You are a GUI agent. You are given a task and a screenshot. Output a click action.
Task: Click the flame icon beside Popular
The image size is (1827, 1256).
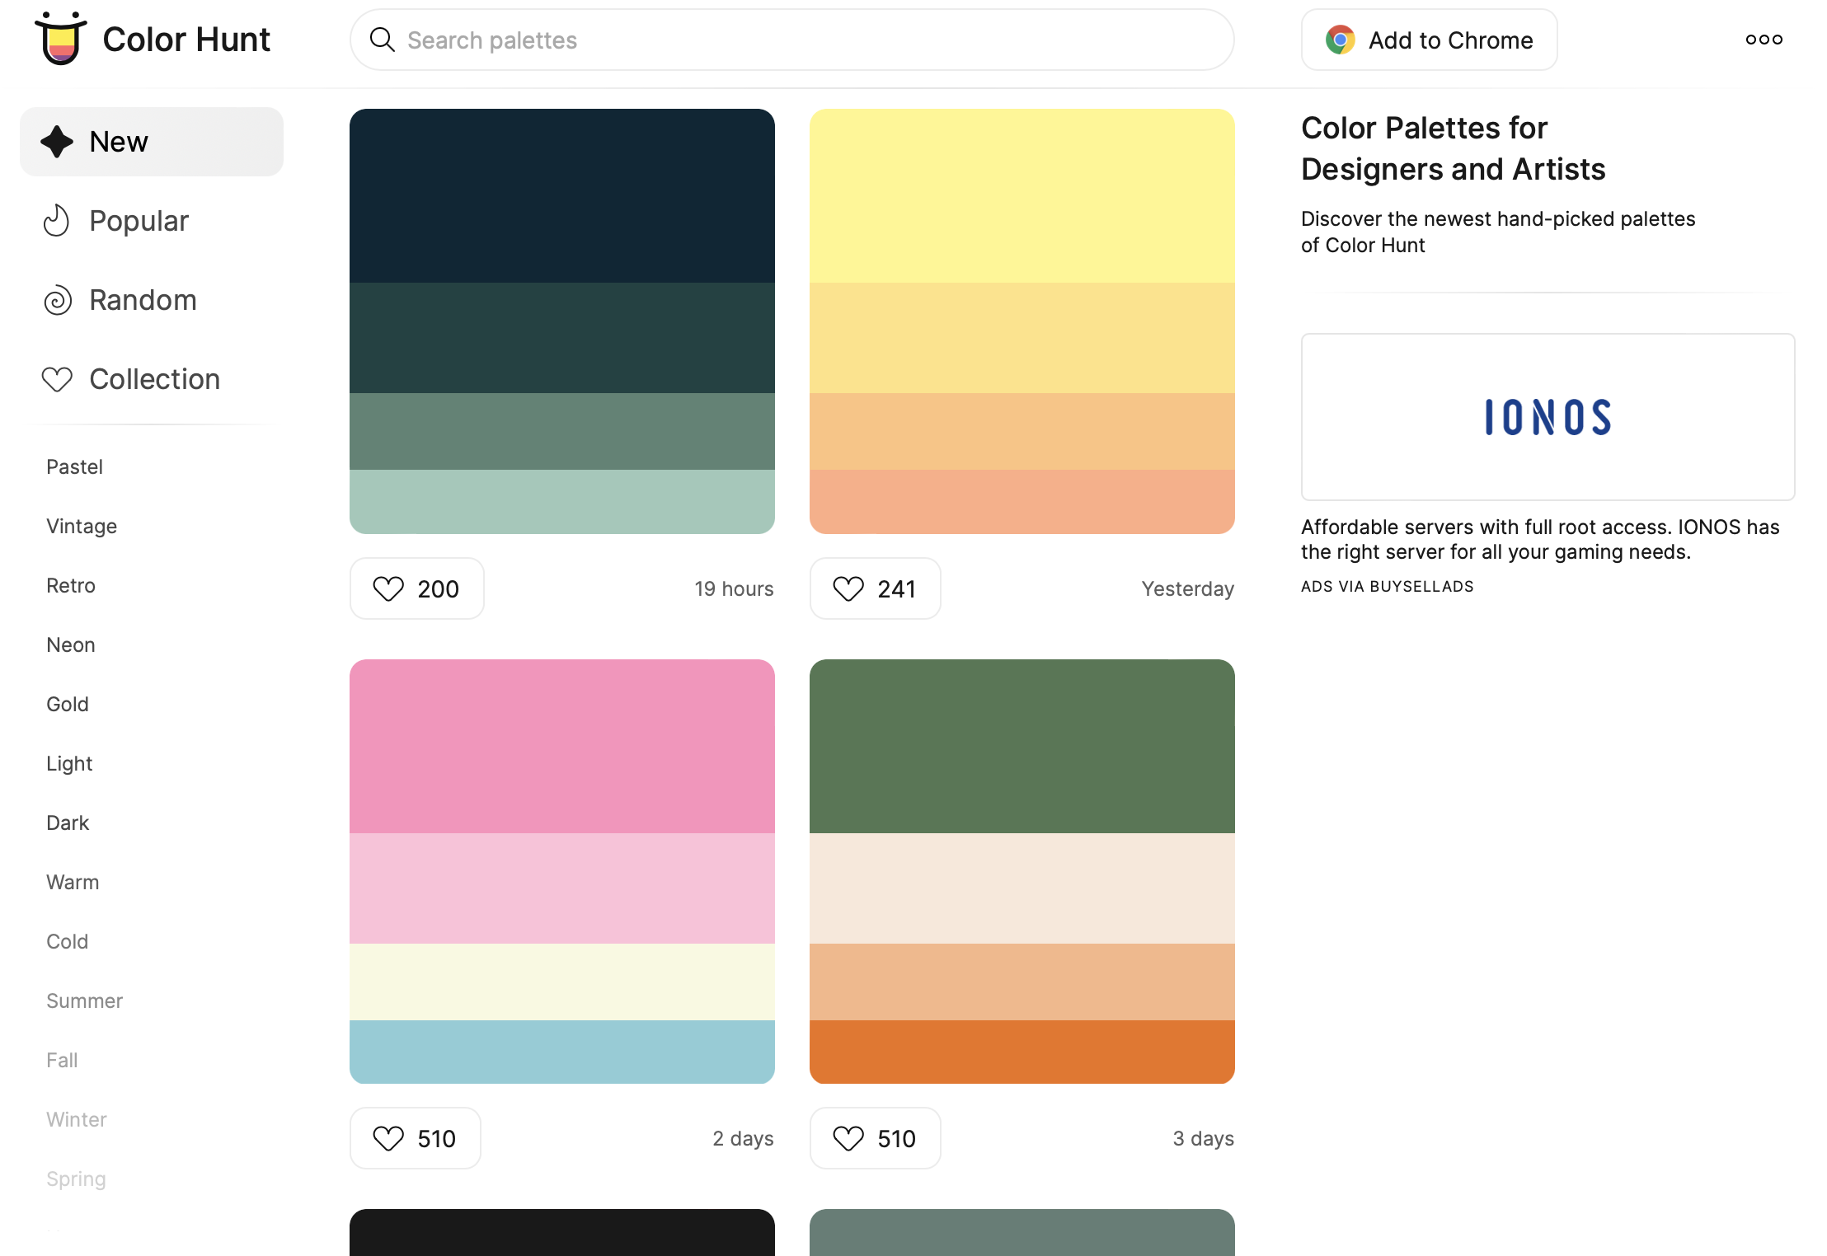57,221
